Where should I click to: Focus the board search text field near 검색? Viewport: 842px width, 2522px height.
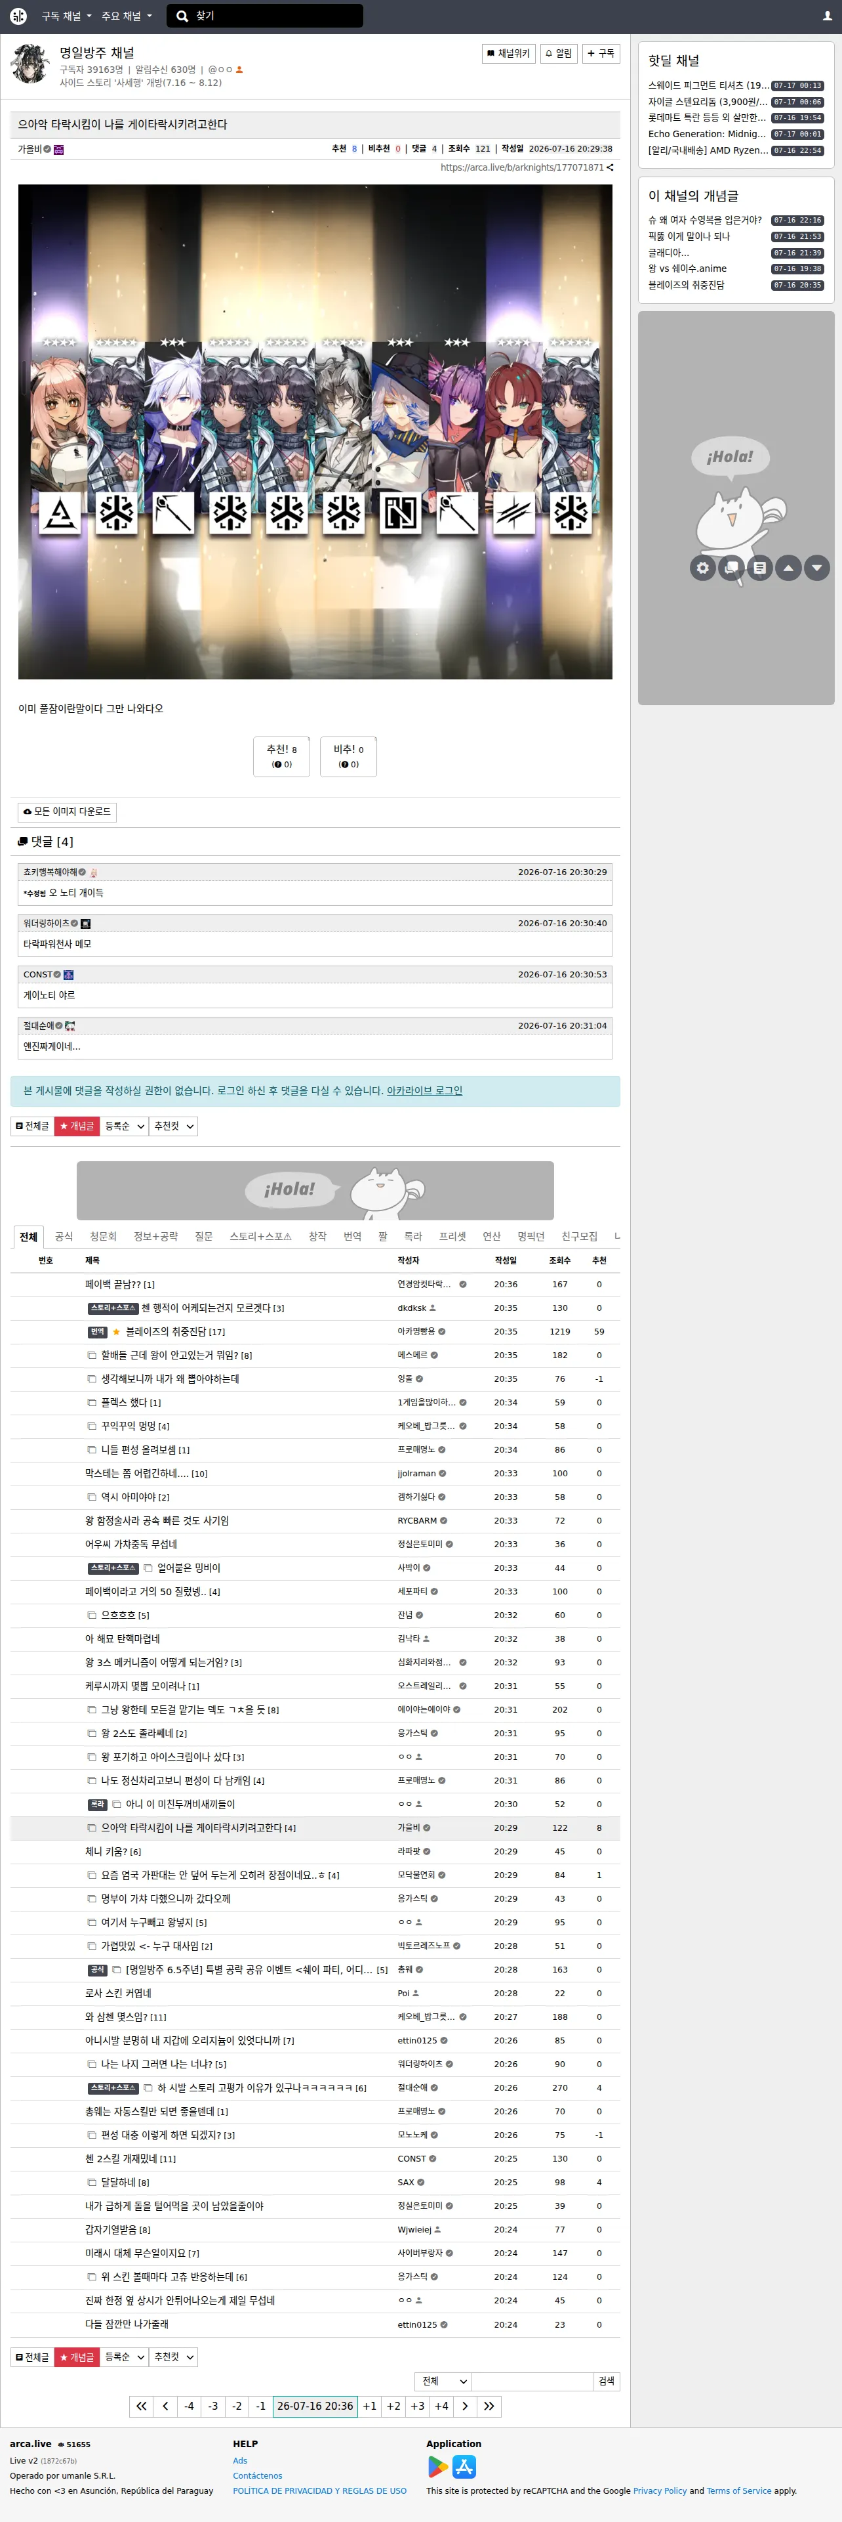(533, 2381)
